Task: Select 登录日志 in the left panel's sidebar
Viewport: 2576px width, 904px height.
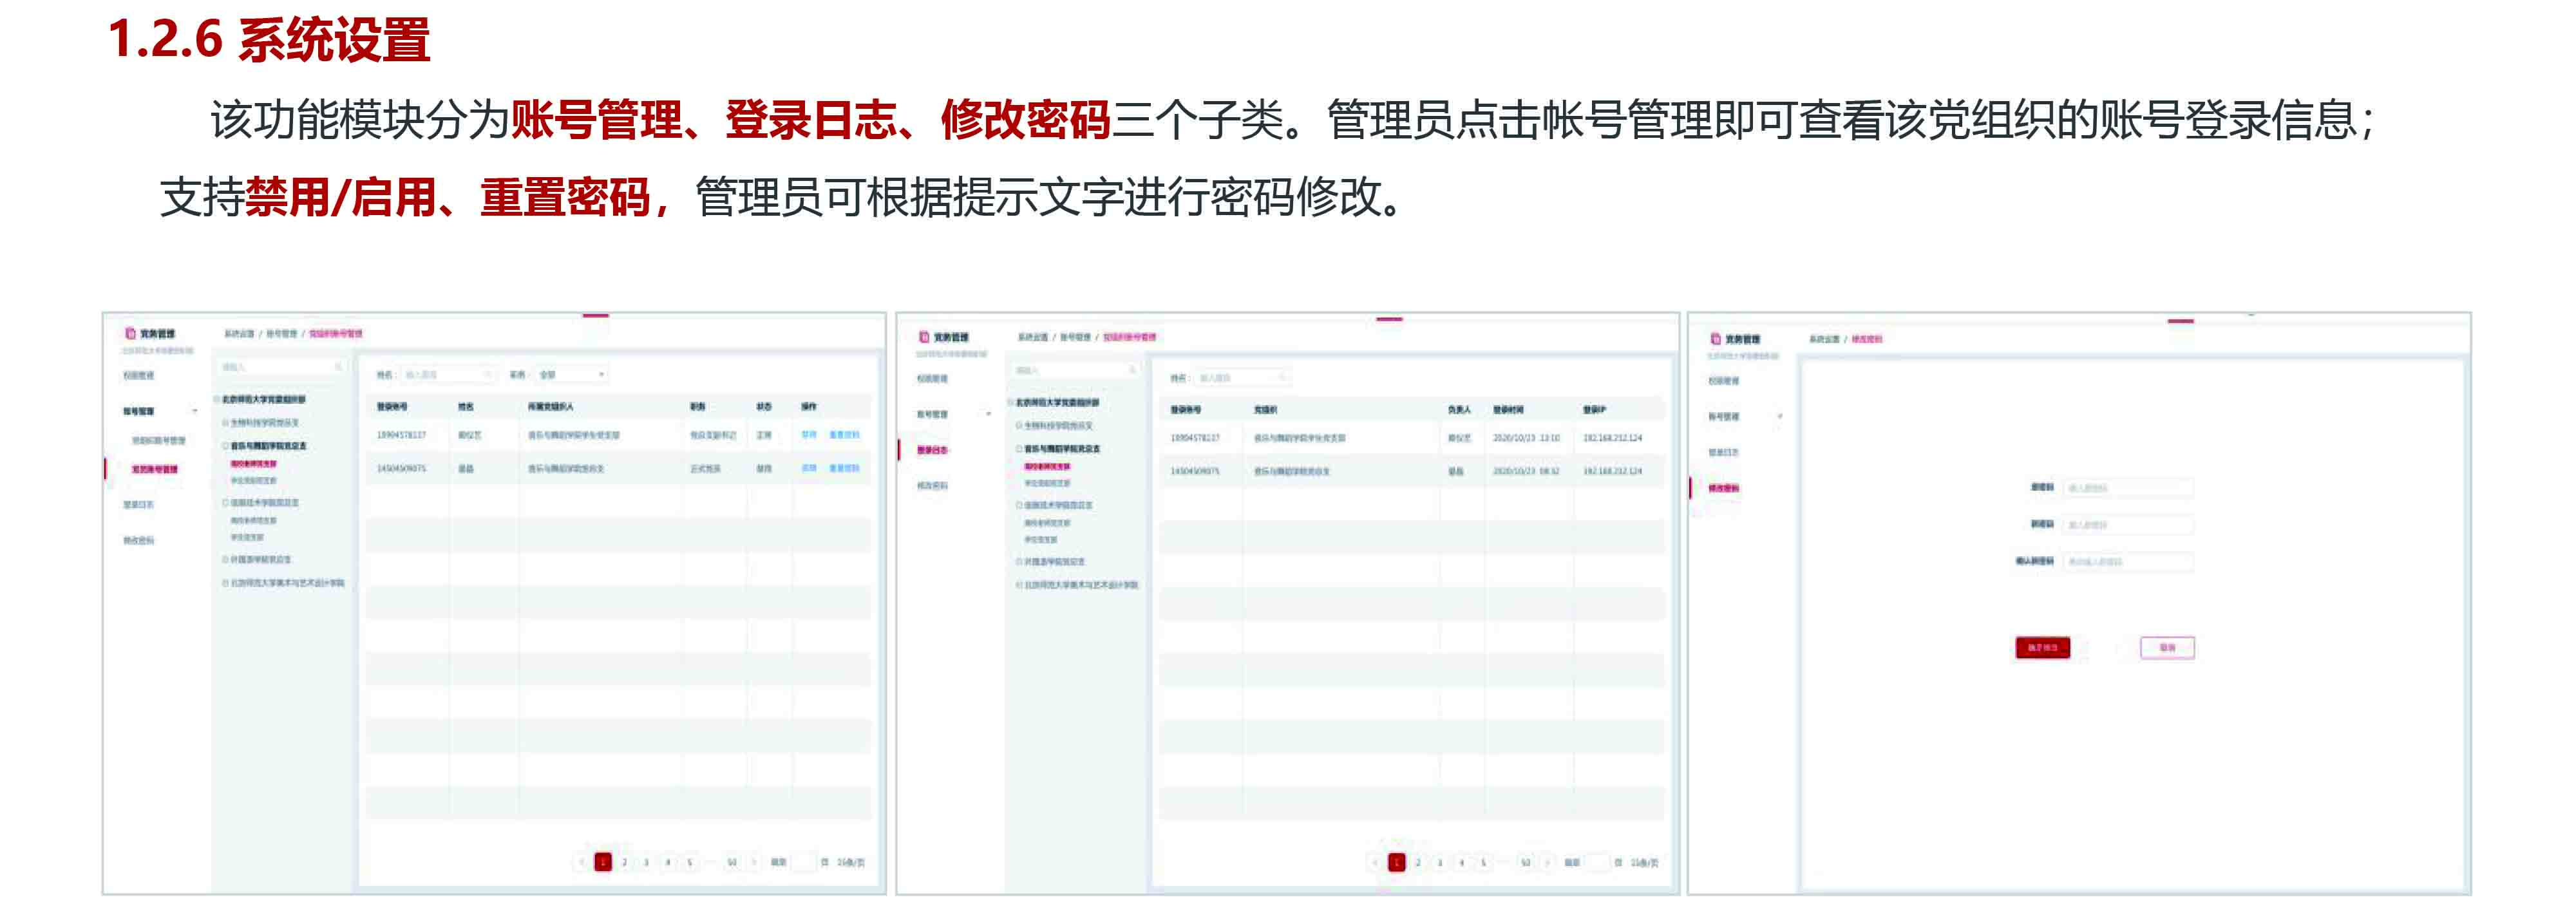Action: 138,505
